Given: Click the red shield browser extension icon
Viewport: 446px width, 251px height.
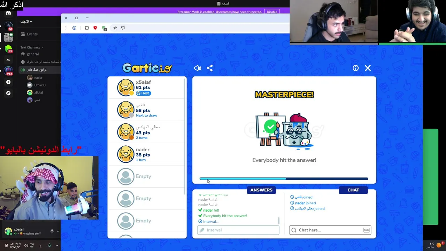Looking at the screenshot, I should (x=95, y=28).
